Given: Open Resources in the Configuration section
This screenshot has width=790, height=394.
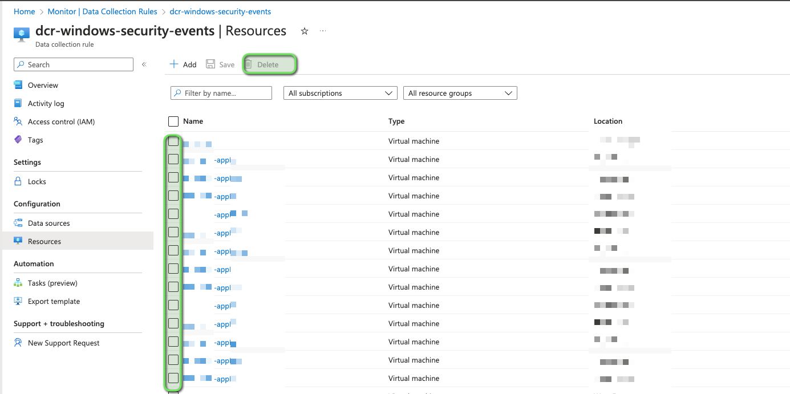Looking at the screenshot, I should (x=78, y=241).
